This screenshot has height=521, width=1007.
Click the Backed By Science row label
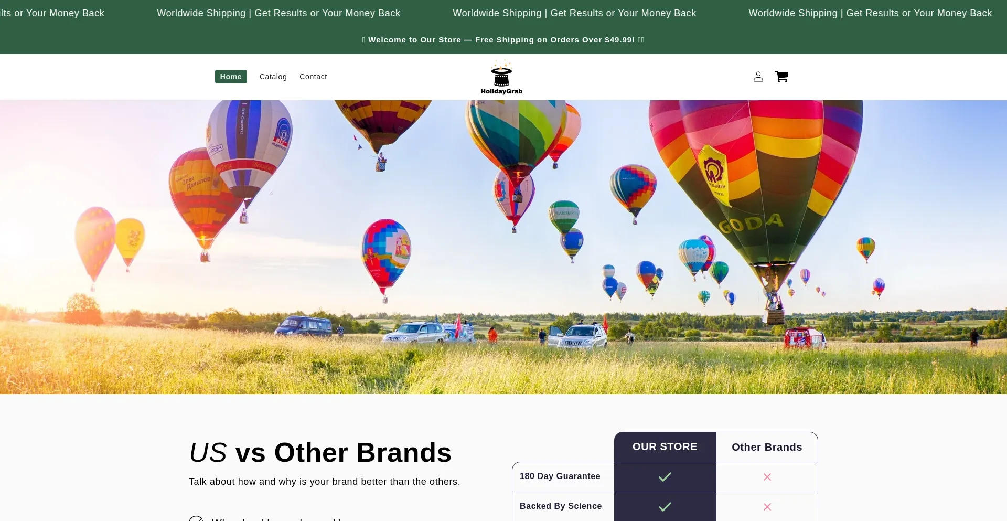tap(561, 506)
